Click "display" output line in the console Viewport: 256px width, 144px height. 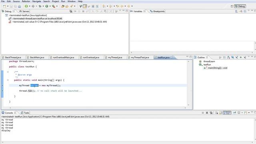tap(6, 130)
